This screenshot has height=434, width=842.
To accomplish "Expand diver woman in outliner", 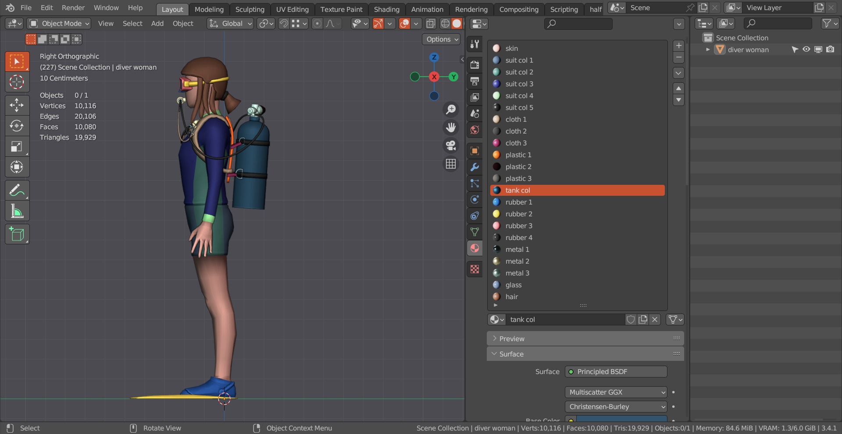I will click(x=707, y=49).
